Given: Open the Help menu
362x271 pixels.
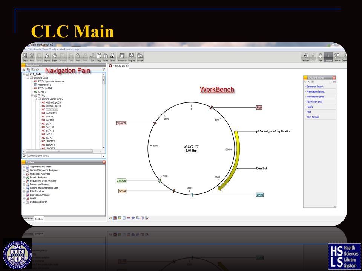Looking at the screenshot, I should tap(76, 49).
